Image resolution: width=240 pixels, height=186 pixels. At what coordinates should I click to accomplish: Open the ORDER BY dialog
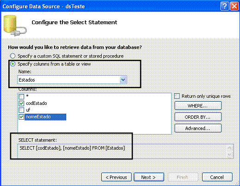coord(198,117)
